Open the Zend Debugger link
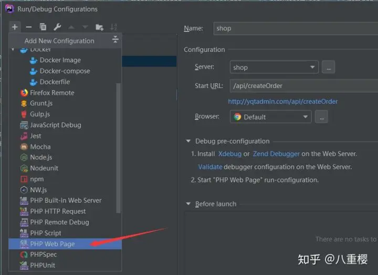 point(276,154)
